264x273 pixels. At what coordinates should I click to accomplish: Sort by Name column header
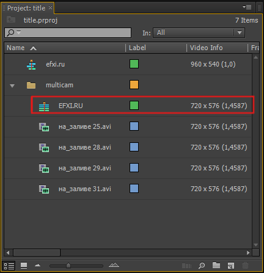[15, 48]
